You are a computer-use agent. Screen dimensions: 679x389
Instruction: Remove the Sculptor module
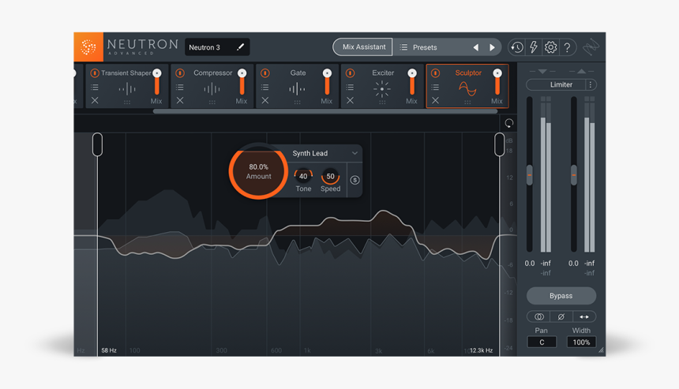435,100
